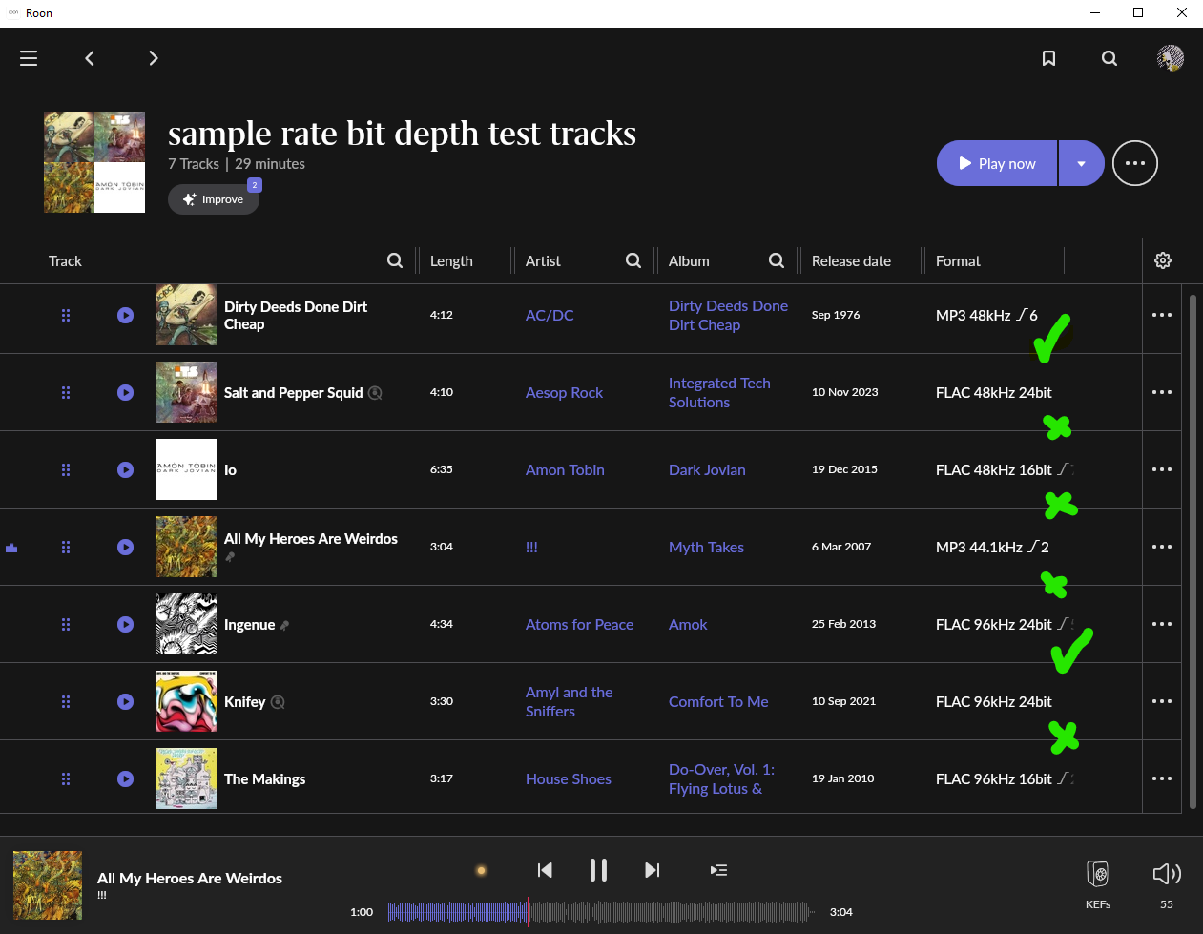Play the Io track

coord(125,469)
